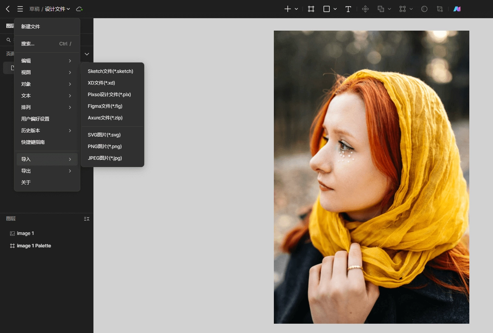Select the Text tool

point(348,9)
